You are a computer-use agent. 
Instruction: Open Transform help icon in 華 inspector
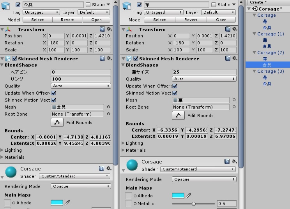click(228, 29)
